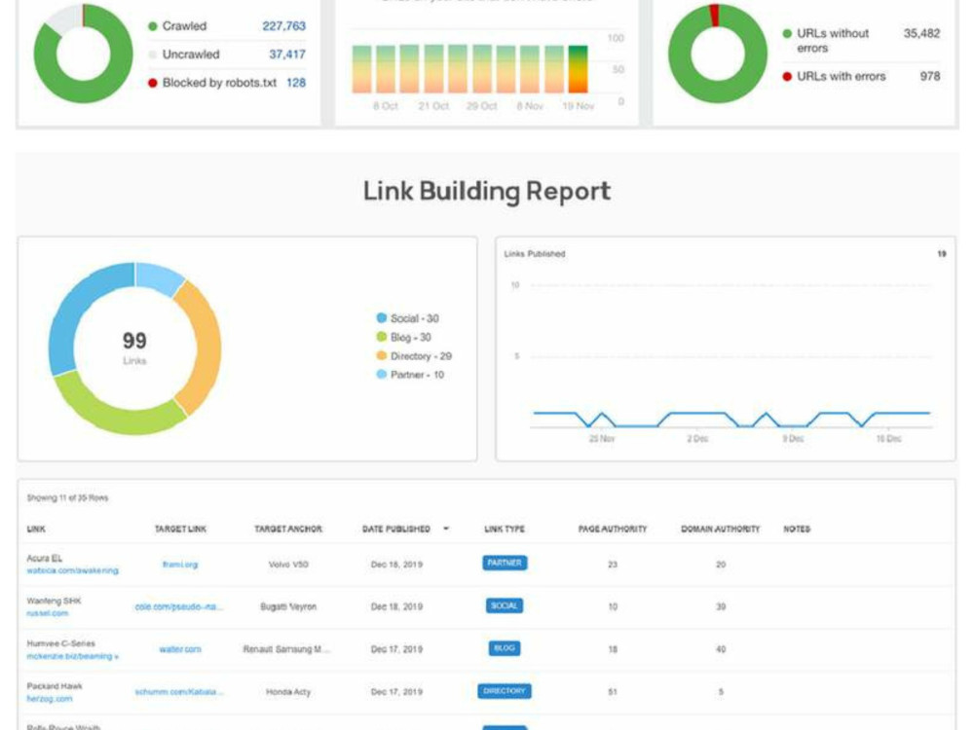Click the 2 Dec axis label
The width and height of the screenshot is (974, 730).
point(697,439)
